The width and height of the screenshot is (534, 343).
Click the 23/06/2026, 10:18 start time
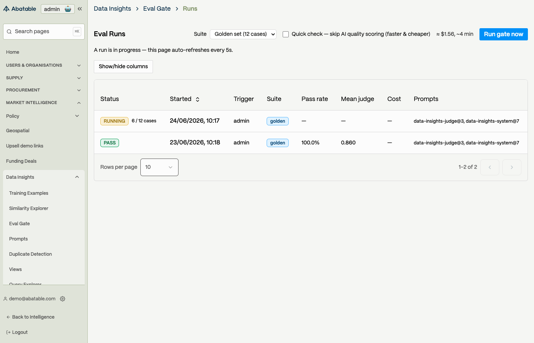coord(195,143)
